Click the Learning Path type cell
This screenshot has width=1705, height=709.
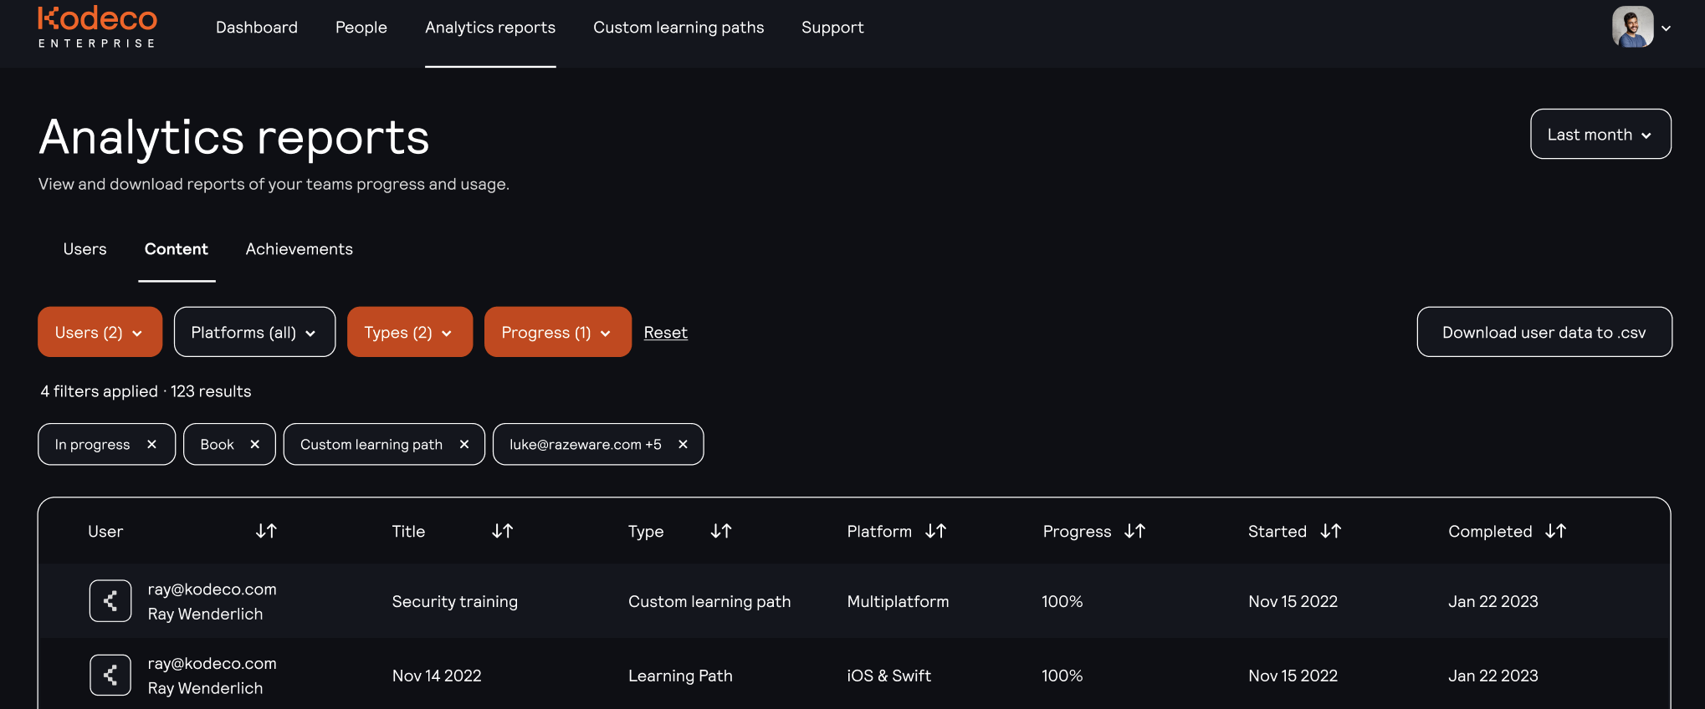pos(680,676)
